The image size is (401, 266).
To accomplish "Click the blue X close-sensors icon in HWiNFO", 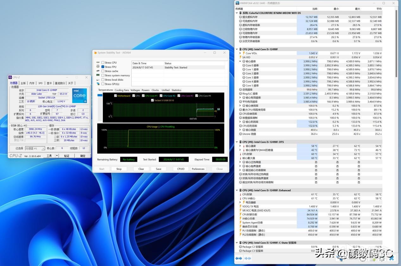I will coord(392,258).
